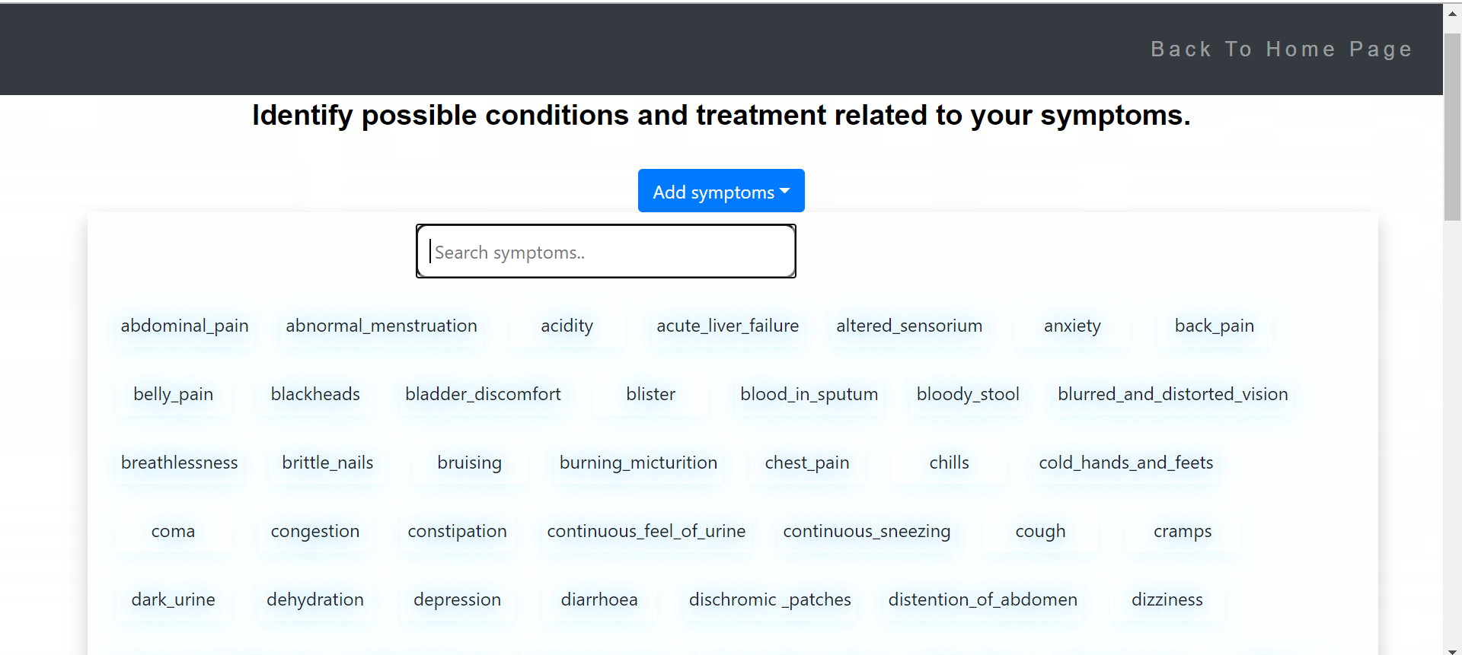Select the chest_pain symptom

tap(806, 463)
